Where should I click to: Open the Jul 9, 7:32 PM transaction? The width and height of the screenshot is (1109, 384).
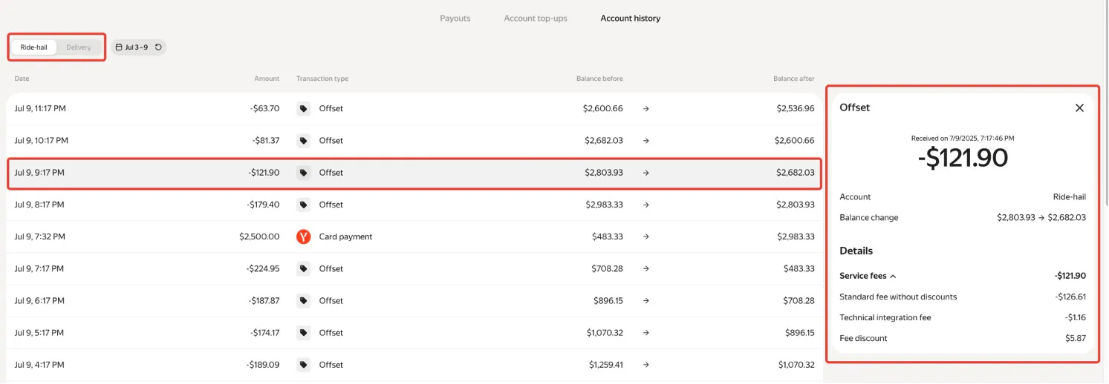tap(414, 236)
